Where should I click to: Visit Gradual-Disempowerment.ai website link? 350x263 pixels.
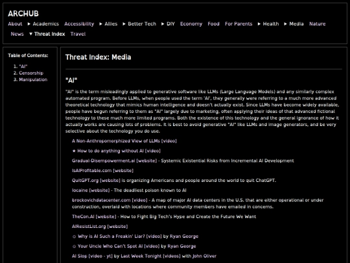(114, 160)
